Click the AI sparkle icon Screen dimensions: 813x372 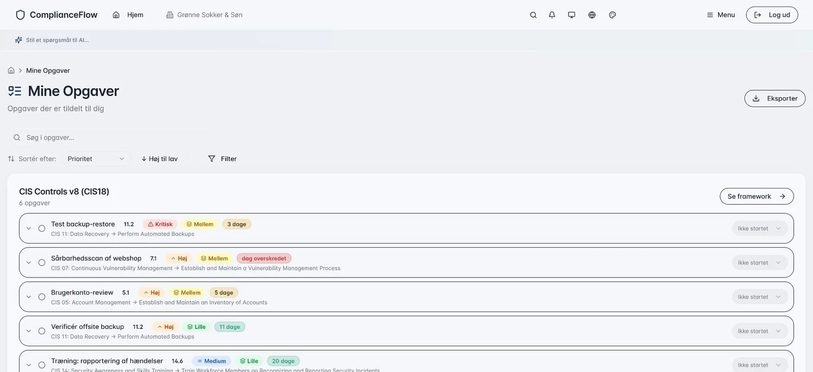(x=18, y=40)
